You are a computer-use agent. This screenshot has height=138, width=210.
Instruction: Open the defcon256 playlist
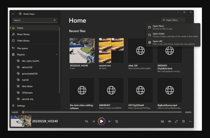pyautogui.click(x=35, y=67)
